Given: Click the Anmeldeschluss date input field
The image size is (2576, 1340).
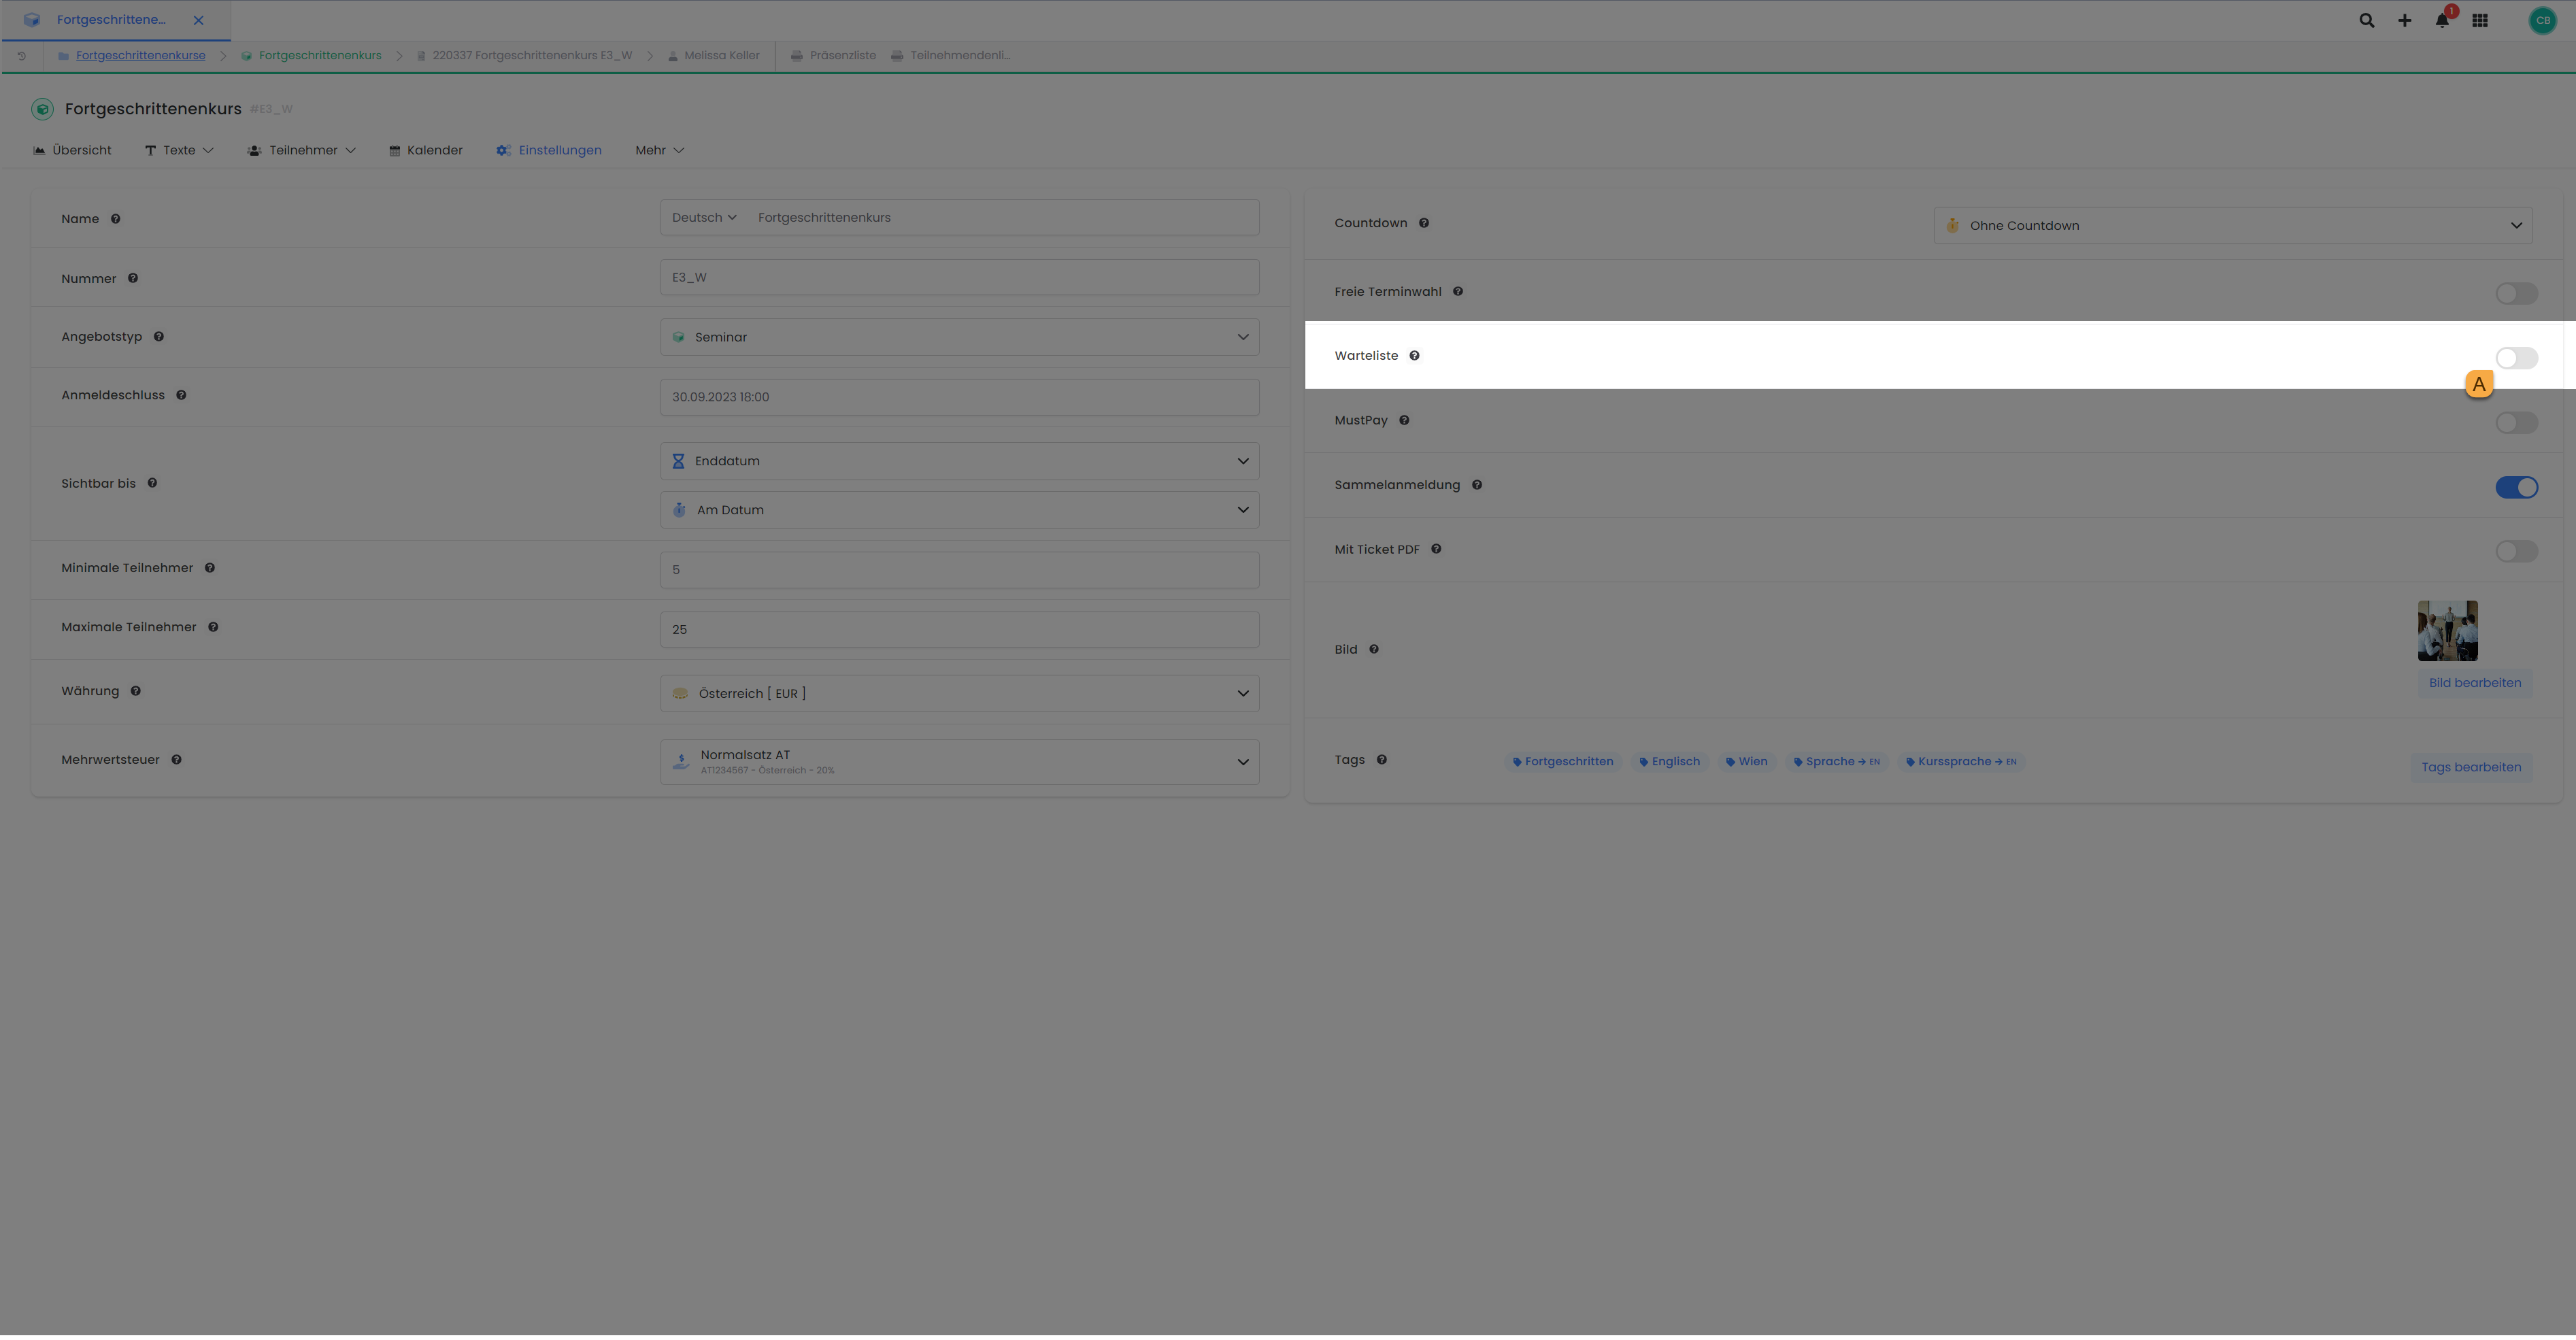Looking at the screenshot, I should pyautogui.click(x=958, y=396).
